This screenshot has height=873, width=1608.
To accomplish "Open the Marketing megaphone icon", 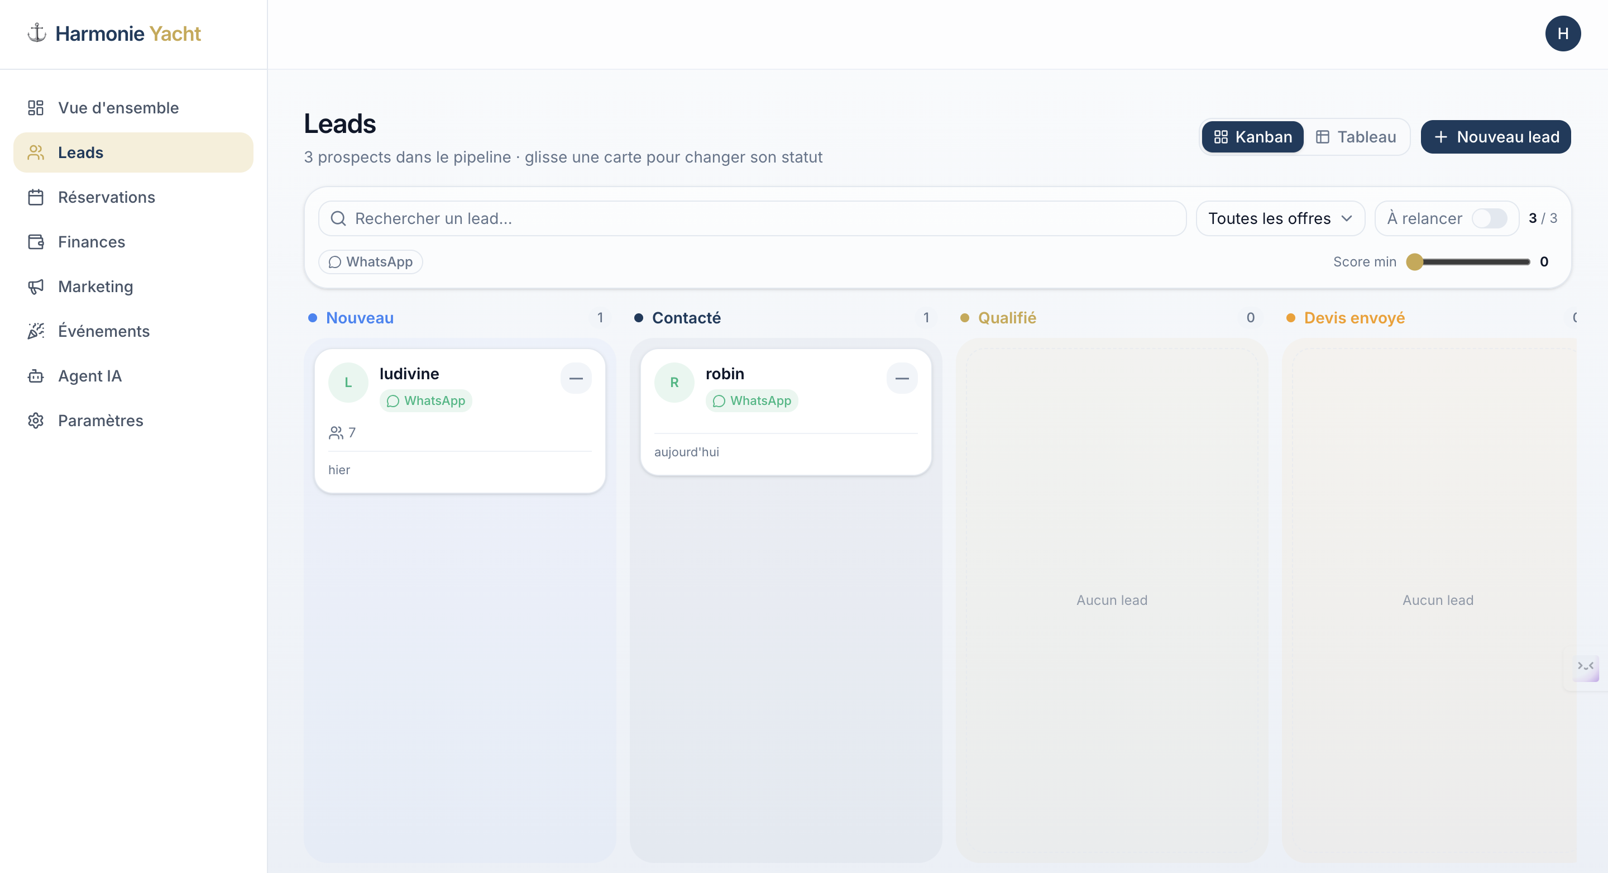I will click(x=36, y=287).
